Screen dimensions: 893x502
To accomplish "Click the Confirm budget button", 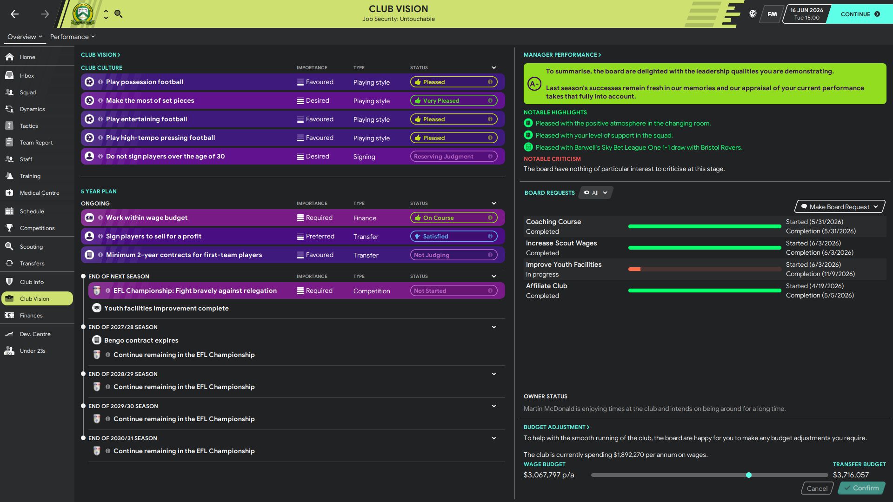I will coord(861,488).
